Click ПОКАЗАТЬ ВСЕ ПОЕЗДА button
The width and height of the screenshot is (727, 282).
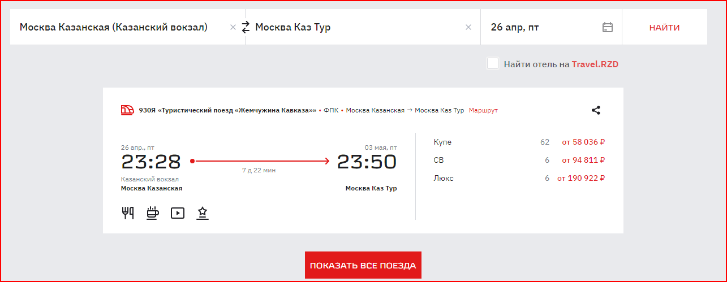[x=363, y=265]
